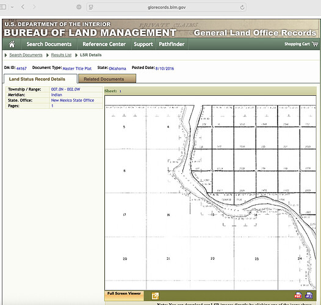Open the sidebar tab group dropdown arrow
Image resolution: width=321 pixels, height=305 pixels.
coord(12,7)
